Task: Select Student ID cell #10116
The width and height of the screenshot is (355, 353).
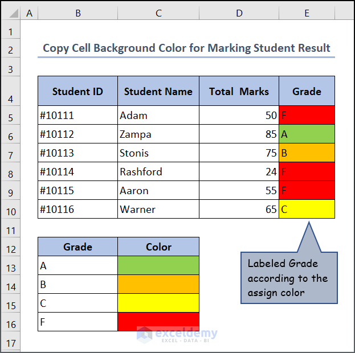Action: pyautogui.click(x=77, y=210)
